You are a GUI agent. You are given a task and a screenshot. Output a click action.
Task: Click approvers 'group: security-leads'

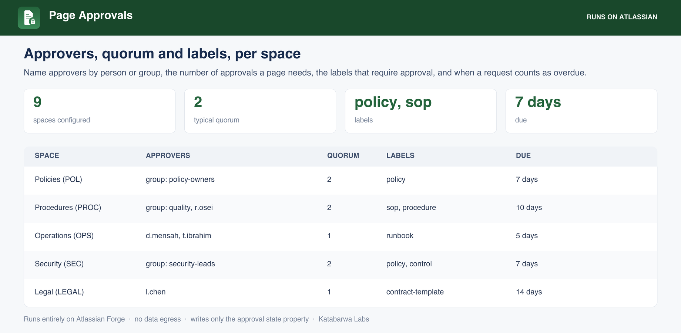click(x=180, y=264)
